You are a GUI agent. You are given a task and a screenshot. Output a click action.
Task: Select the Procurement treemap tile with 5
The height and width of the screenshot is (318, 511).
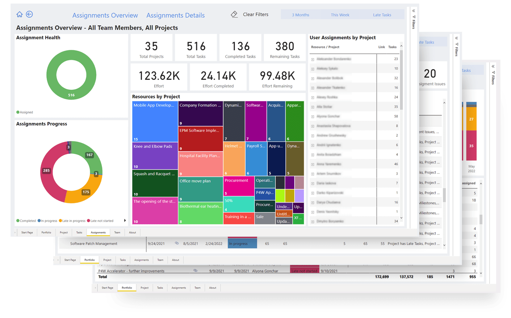[239, 186]
